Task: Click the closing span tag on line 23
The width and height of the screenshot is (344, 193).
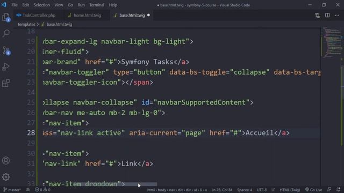Action: point(139,82)
